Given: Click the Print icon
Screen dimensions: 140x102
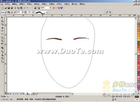Looking at the screenshot, I should pyautogui.click(x=12, y=8).
